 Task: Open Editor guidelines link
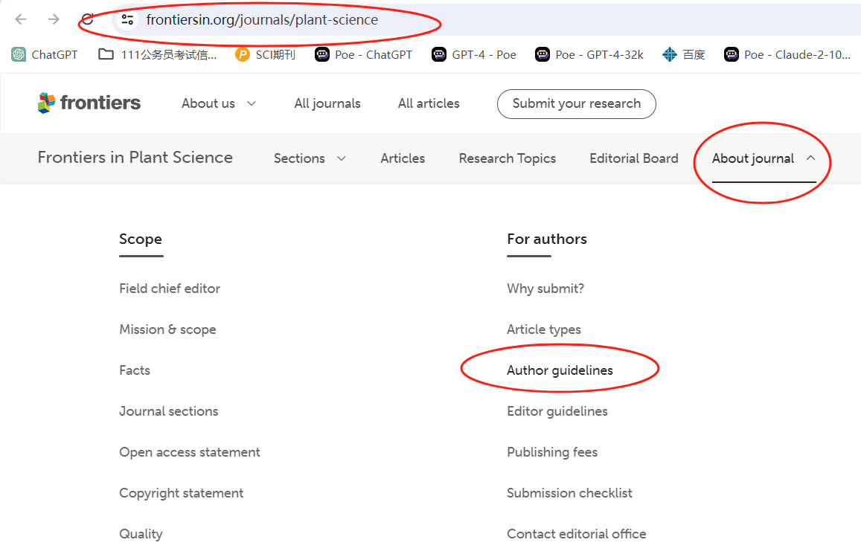tap(557, 411)
